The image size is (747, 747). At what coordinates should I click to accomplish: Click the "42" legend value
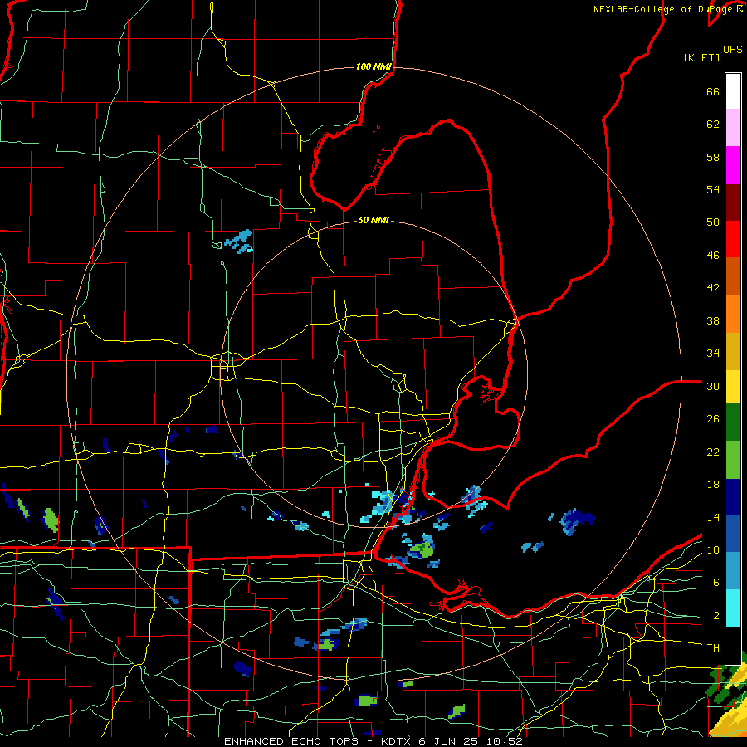(713, 288)
